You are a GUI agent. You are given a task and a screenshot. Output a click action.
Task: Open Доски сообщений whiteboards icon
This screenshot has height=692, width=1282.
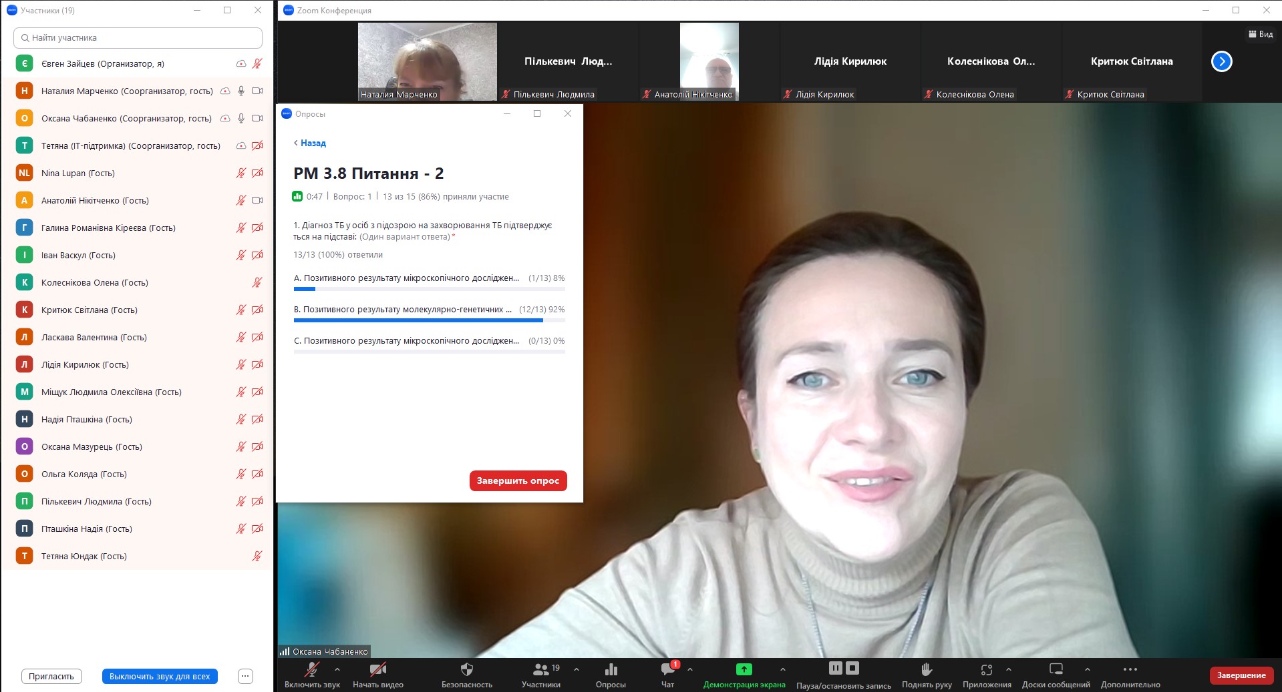(1056, 669)
